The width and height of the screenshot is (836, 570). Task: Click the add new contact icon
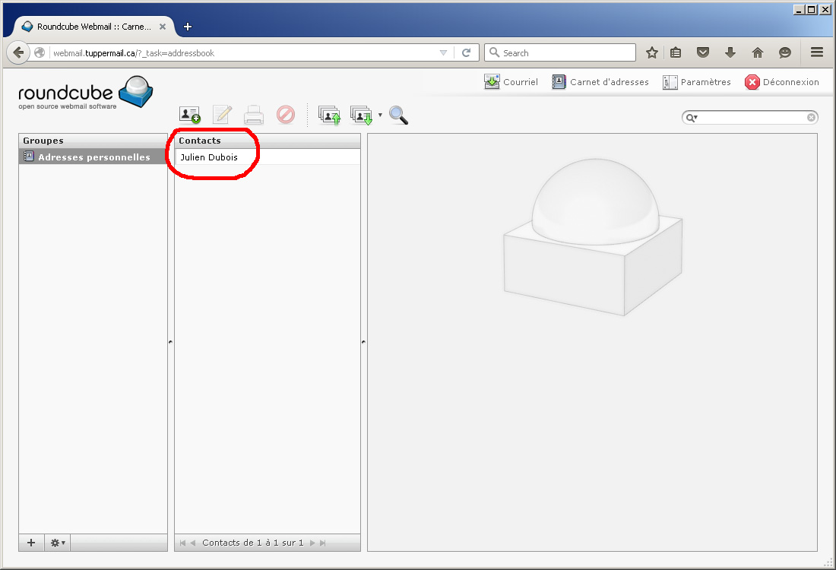(190, 115)
